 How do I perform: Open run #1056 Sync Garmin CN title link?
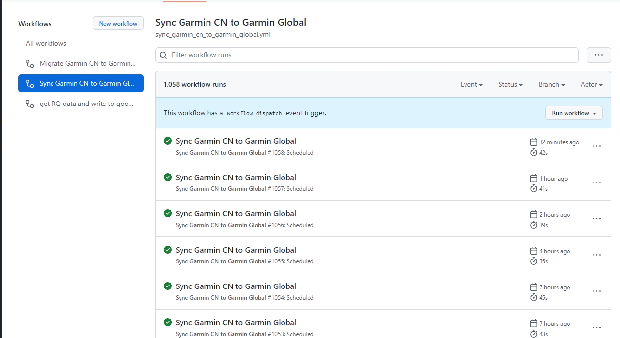tap(236, 213)
